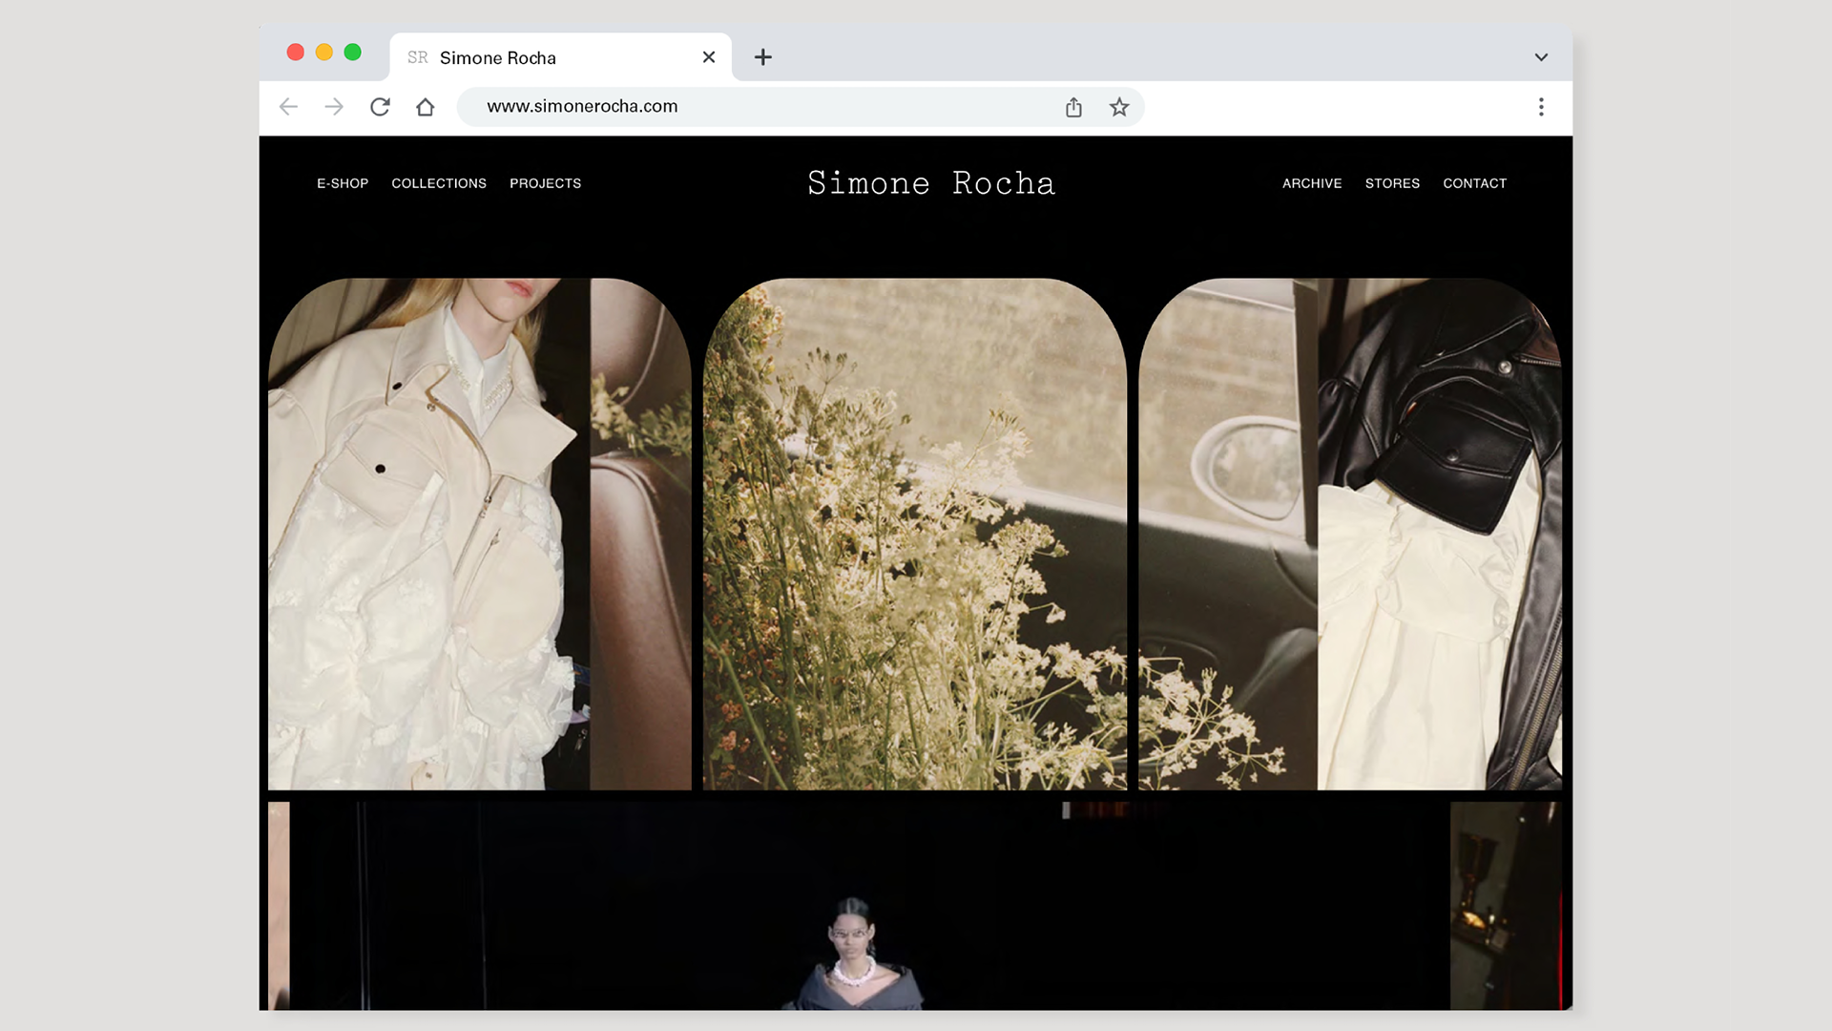The height and width of the screenshot is (1031, 1832).
Task: Open the browser three-dot menu
Action: 1541,107
